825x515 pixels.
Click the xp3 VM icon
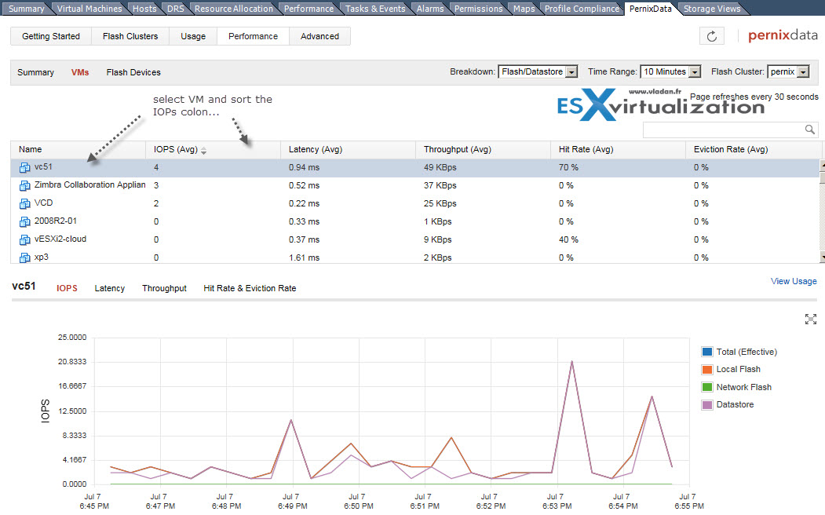pyautogui.click(x=25, y=257)
